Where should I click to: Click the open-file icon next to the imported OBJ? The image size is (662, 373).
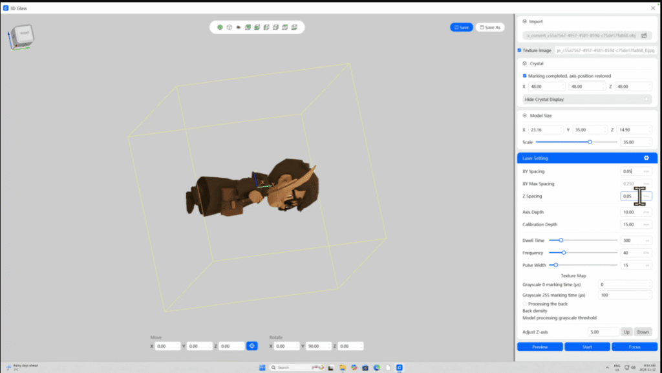tap(645, 36)
